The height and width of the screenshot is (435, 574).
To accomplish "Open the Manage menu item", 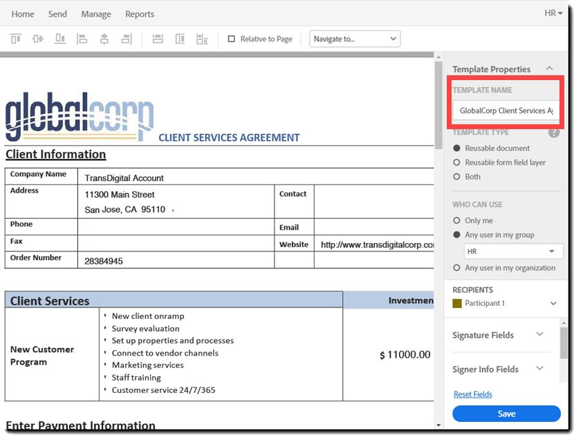I will (96, 14).
